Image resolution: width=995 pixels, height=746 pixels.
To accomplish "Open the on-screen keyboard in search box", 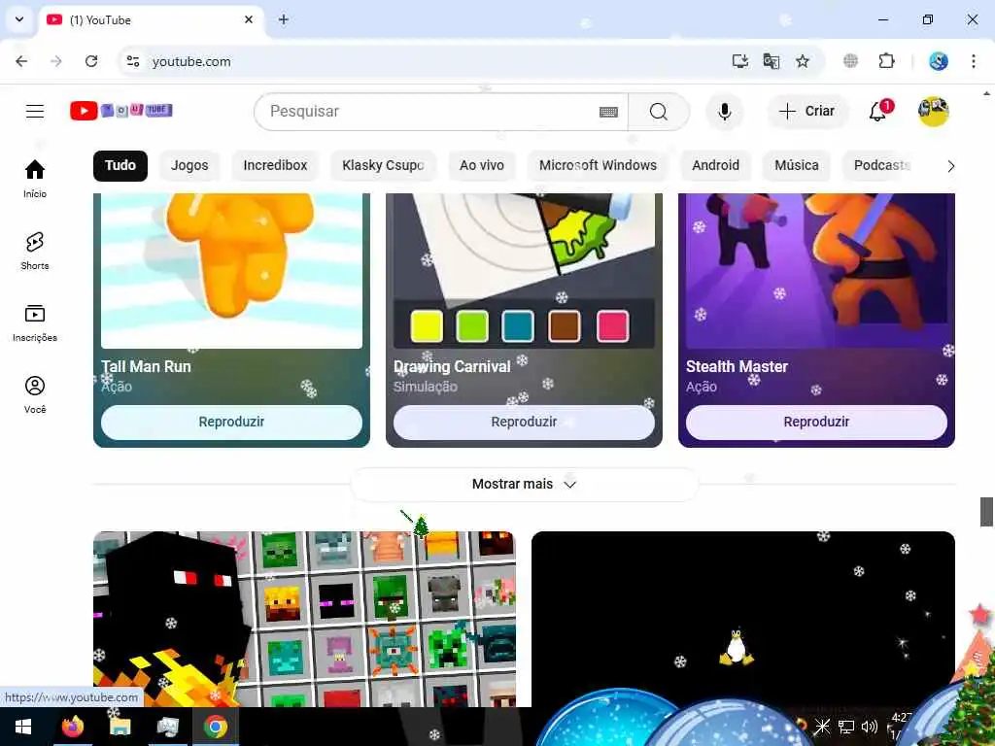I will pyautogui.click(x=608, y=113).
